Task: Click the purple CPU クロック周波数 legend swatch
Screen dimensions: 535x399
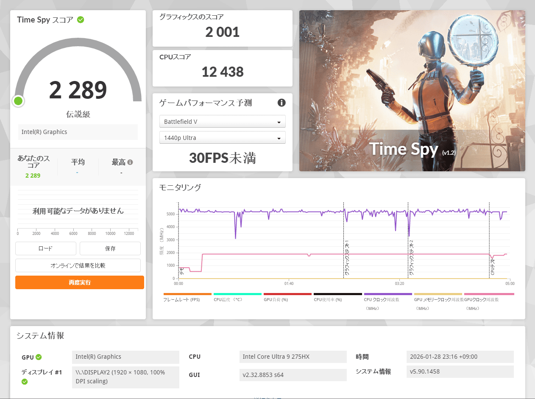Action: [x=387, y=294]
